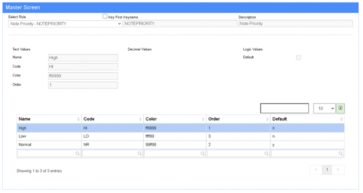
Task: Sort table by Order column
Action: click(237, 119)
